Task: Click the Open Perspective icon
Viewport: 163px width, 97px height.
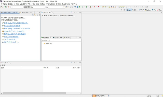Action: click(x=125, y=10)
